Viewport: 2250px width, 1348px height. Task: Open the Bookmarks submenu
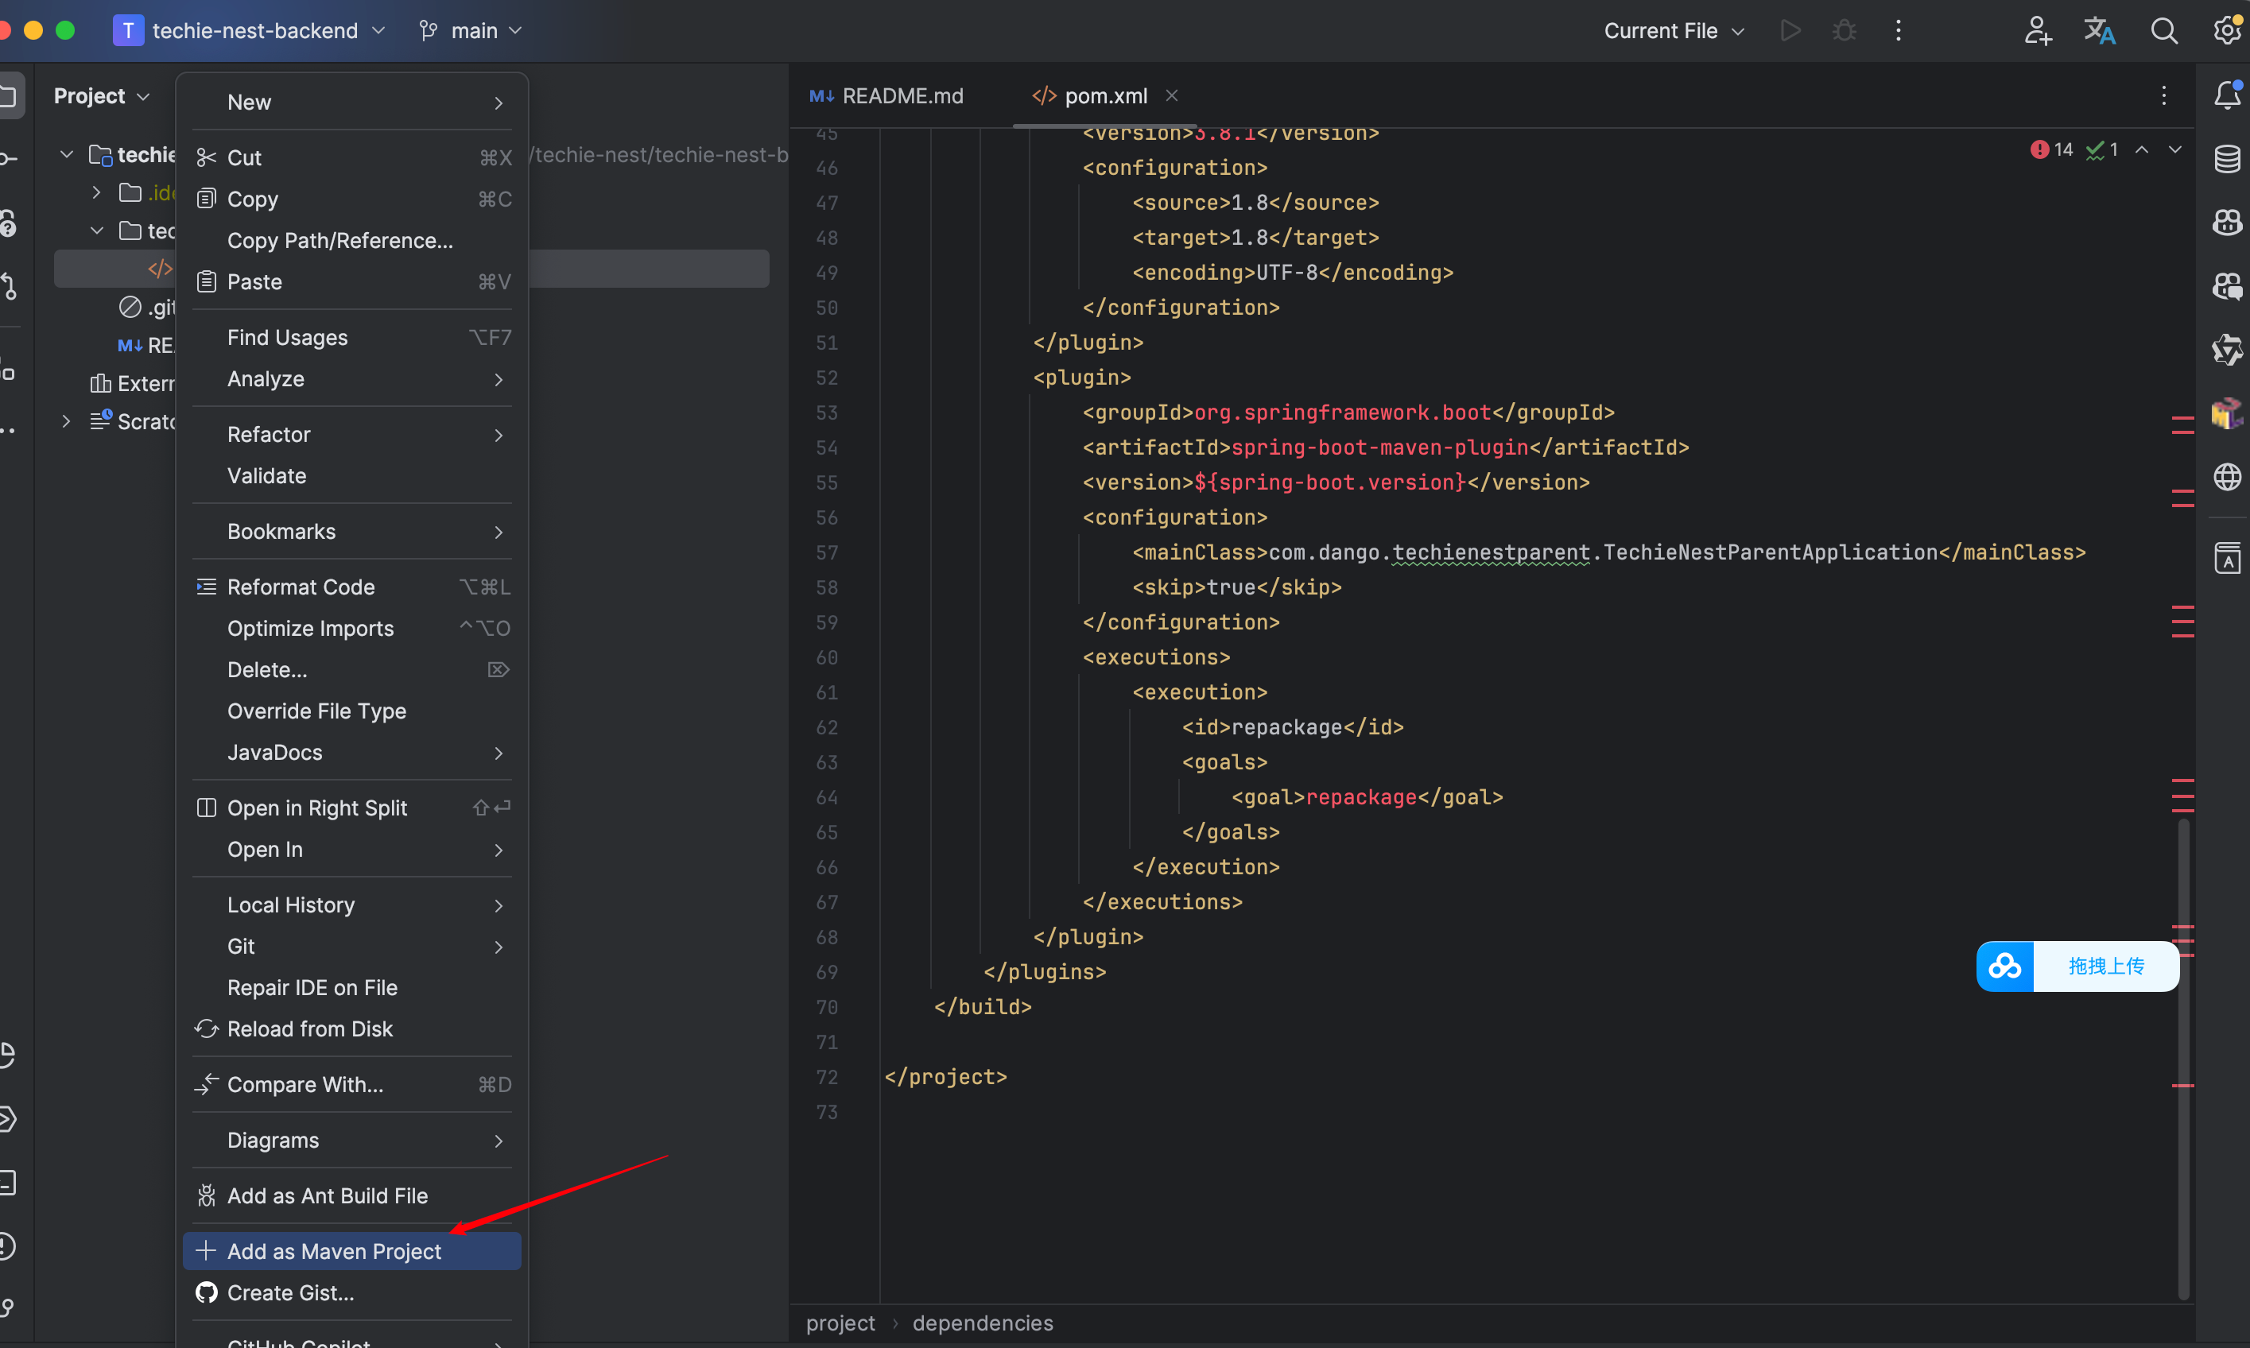[351, 532]
